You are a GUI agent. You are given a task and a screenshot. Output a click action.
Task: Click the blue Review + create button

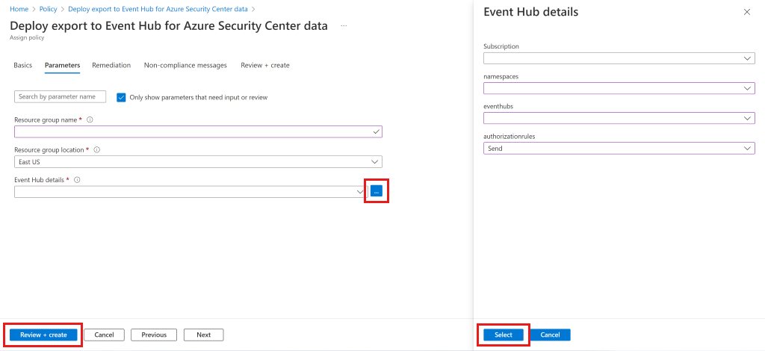[43, 335]
